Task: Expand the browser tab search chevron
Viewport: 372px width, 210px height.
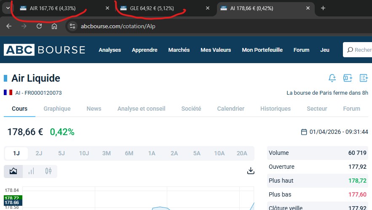Action: tap(7, 8)
